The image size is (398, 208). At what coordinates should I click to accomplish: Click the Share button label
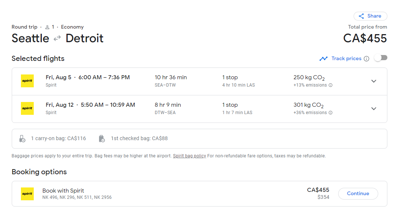[374, 16]
